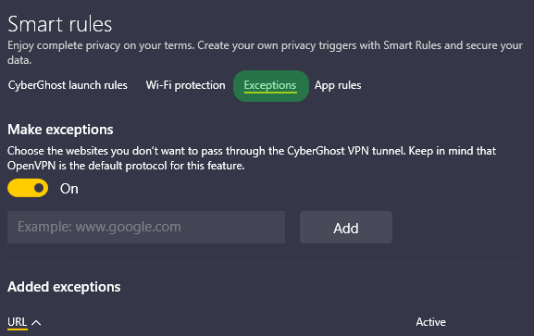Select the Exceptions tab

coord(271,86)
